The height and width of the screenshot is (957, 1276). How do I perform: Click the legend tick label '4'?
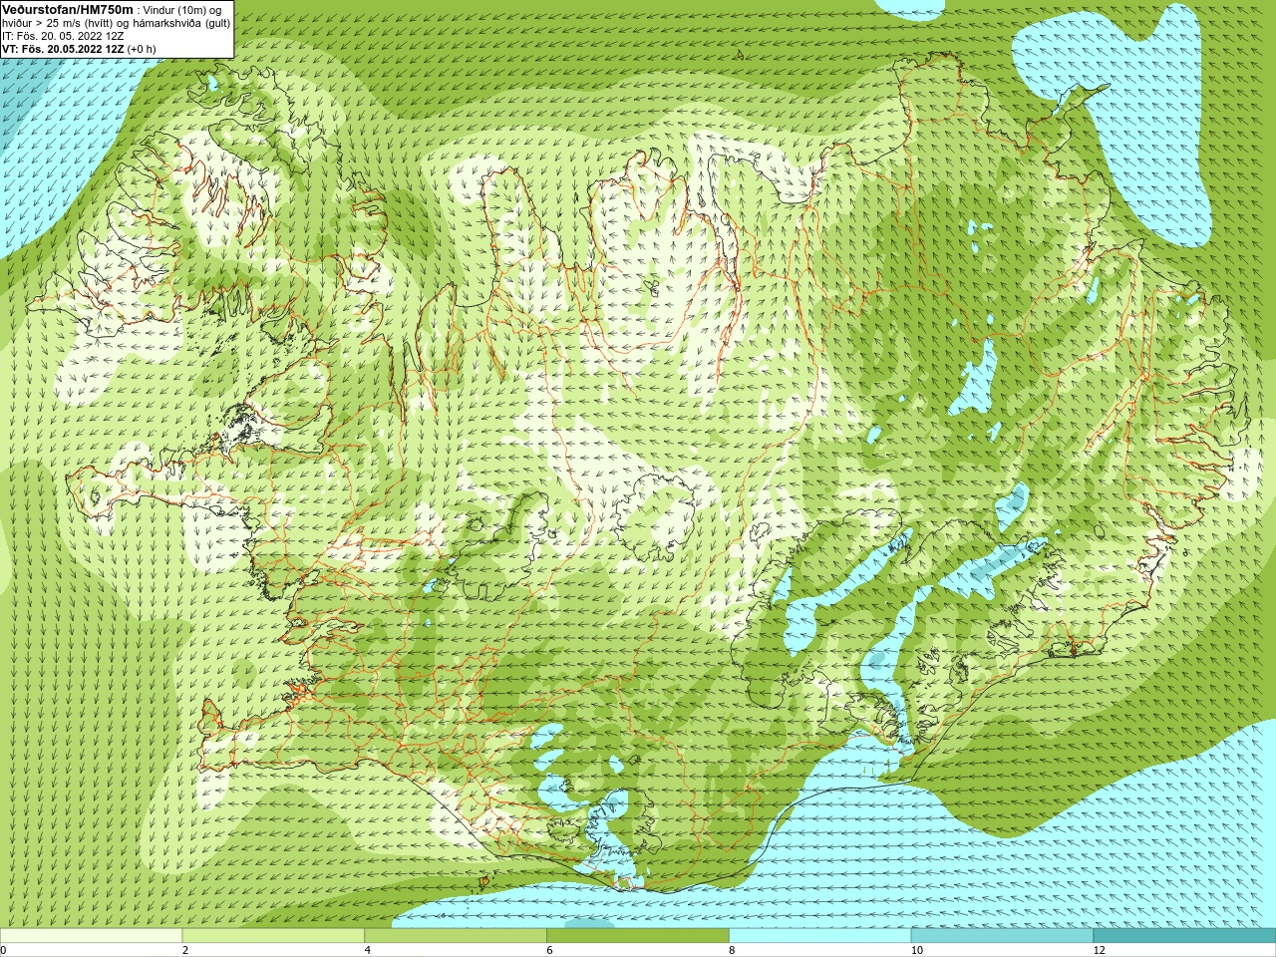point(368,951)
